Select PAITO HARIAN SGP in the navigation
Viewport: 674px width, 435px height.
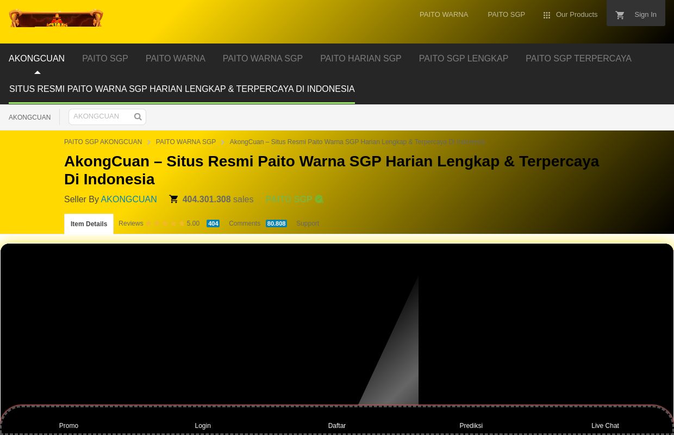click(360, 58)
